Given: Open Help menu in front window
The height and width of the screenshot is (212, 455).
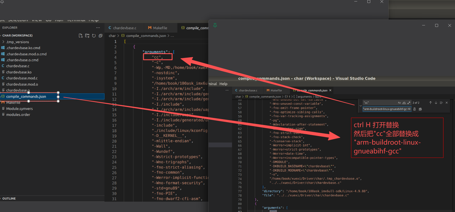Looking at the screenshot, I should coord(223,84).
